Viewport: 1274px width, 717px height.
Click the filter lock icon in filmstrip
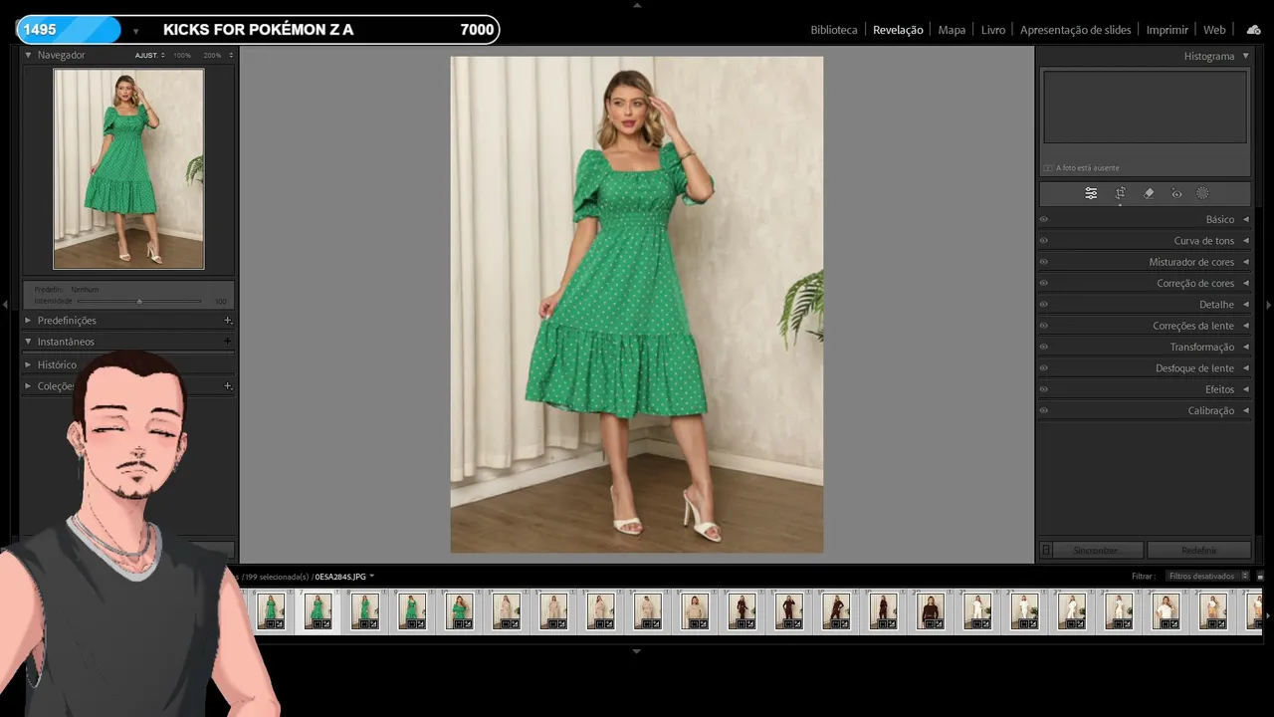(x=1260, y=576)
